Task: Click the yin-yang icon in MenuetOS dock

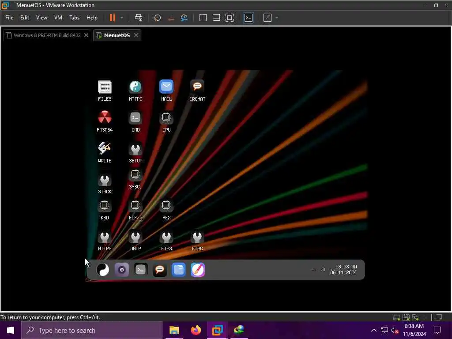Action: click(102, 270)
